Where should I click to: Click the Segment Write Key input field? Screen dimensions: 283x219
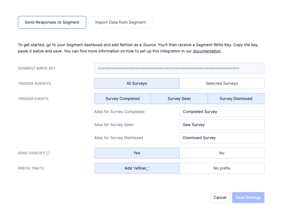pyautogui.click(x=179, y=68)
